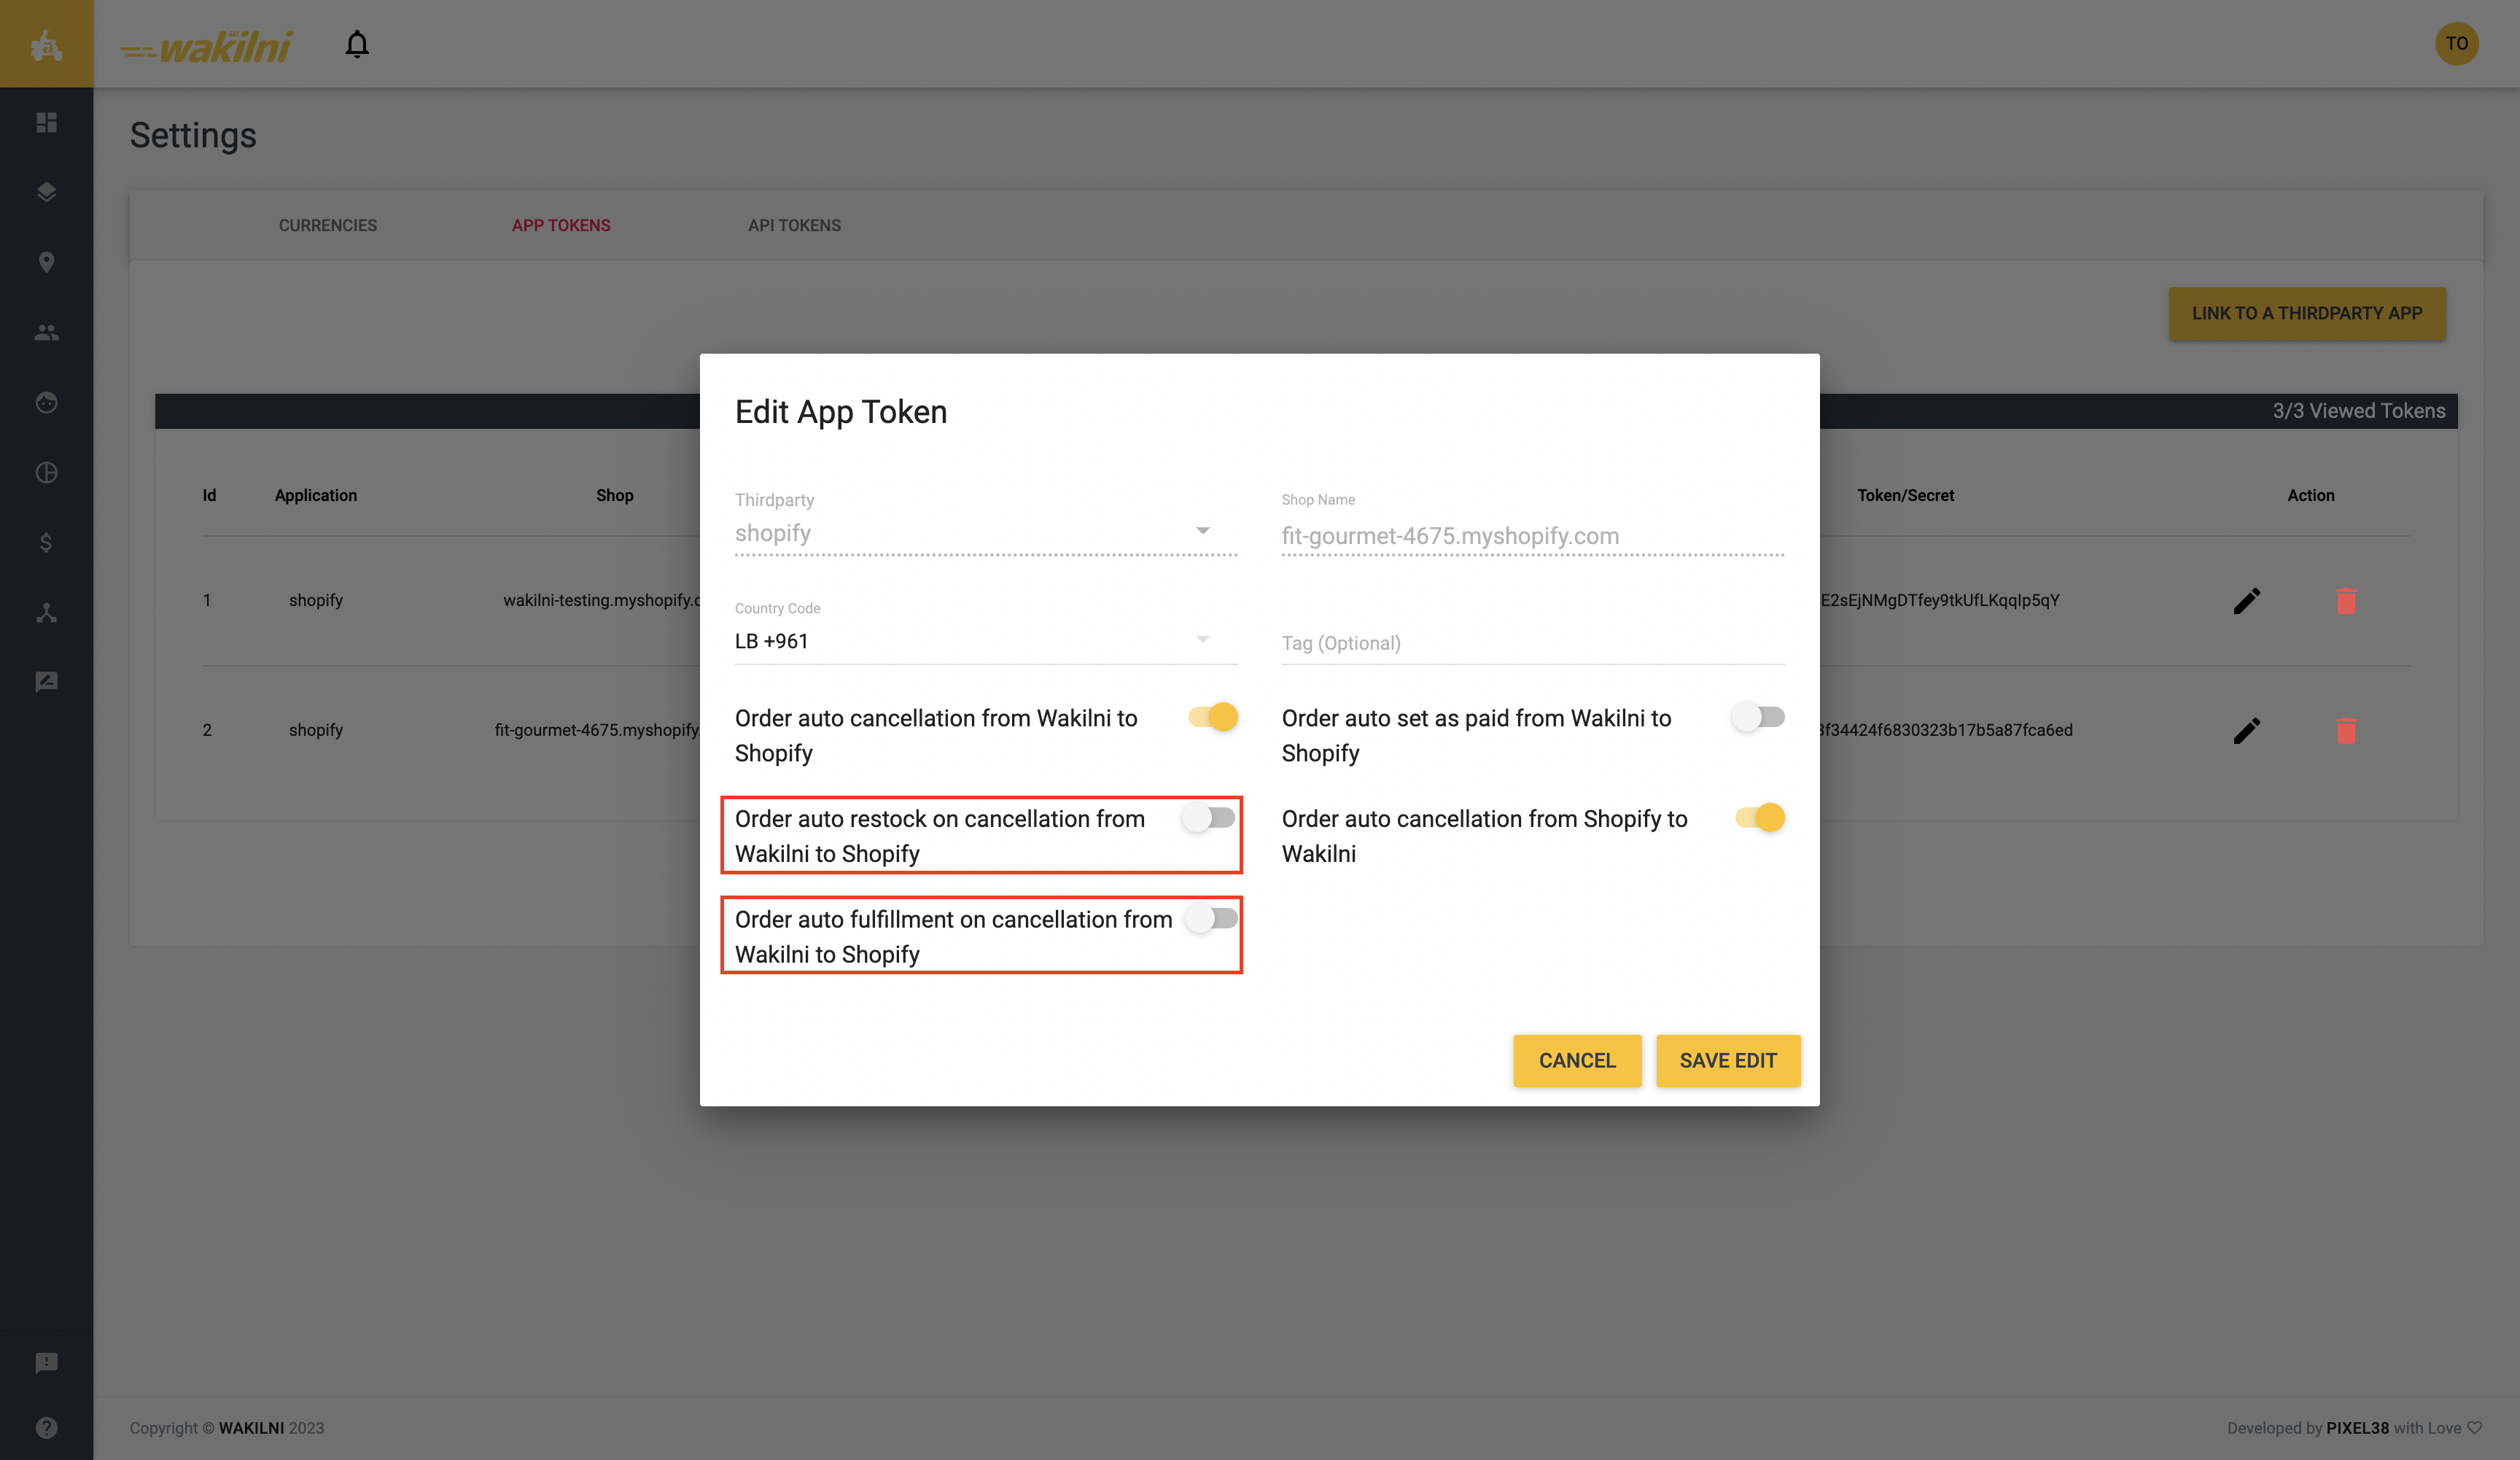Click the dollar sign sidebar icon
2520x1460 pixels.
click(46, 542)
